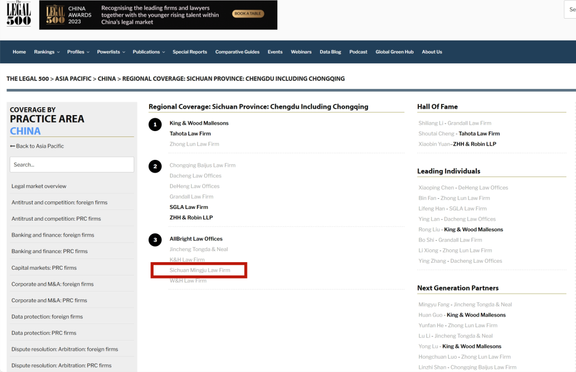Screen dimensions: 576x372
Task: Click the tier 2 ranking badge
Action: (x=155, y=166)
